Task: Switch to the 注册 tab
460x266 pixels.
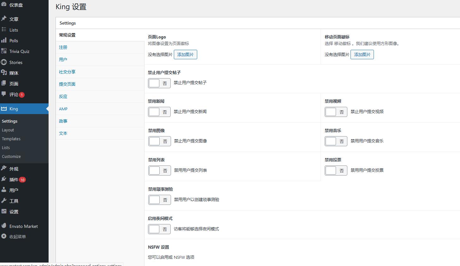Action: point(100,47)
